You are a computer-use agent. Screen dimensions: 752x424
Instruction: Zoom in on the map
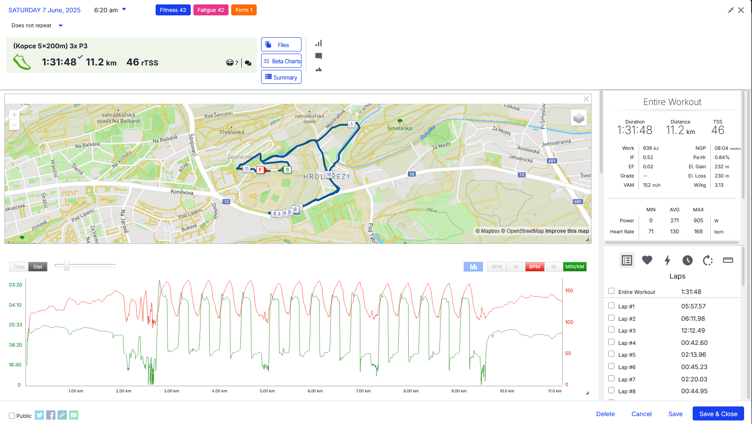click(x=14, y=115)
